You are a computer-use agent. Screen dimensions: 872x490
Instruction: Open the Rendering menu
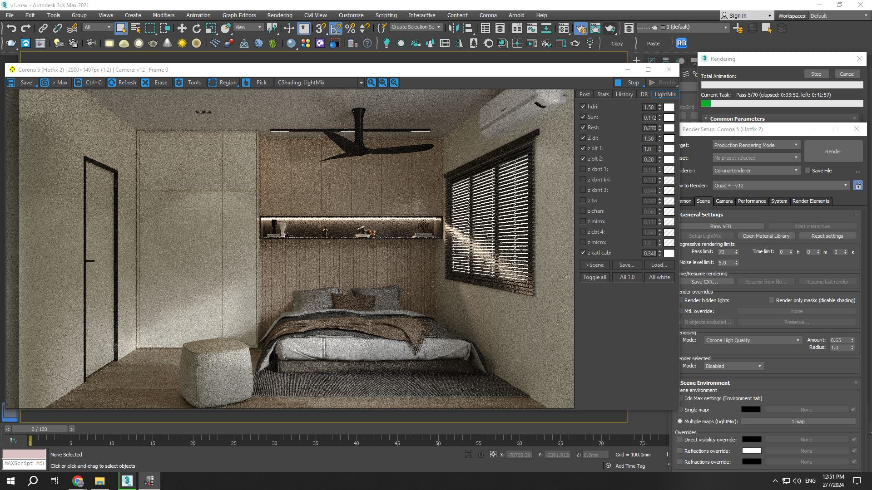279,15
